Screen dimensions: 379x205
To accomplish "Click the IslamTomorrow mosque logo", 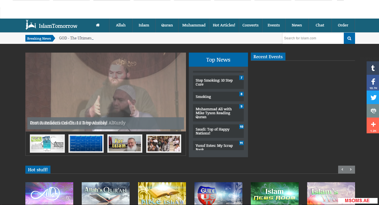I will coord(31,25).
